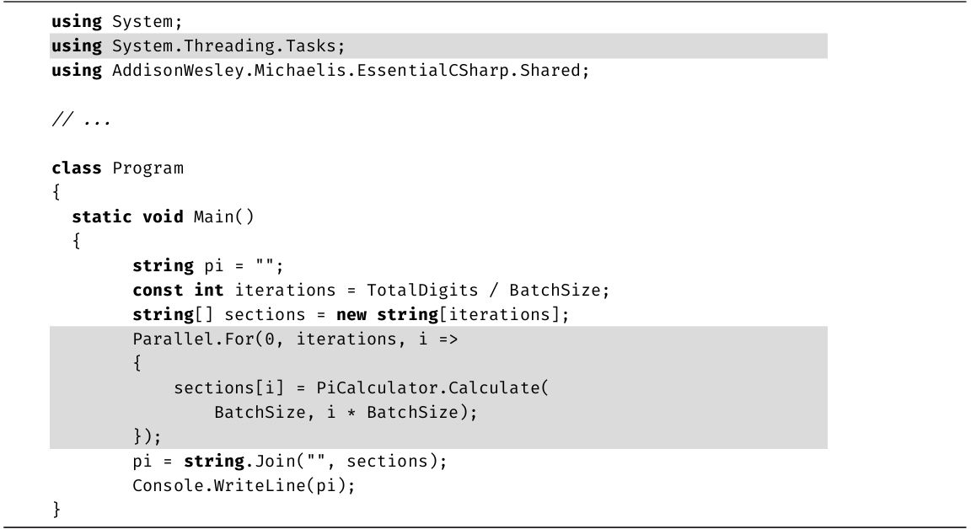Click the i * BatchSize expression
Screen dimensions: 971x529
pyautogui.click(x=387, y=412)
